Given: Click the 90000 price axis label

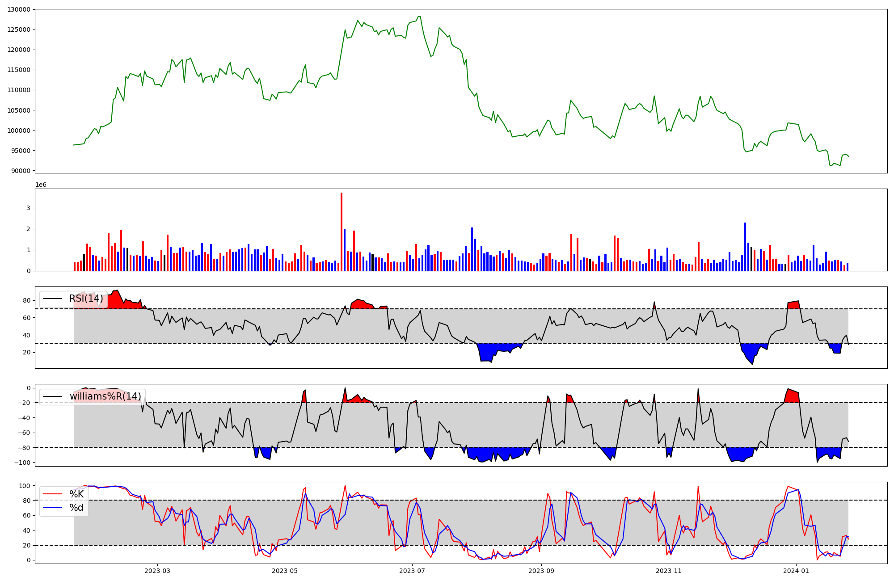Looking at the screenshot, I should pyautogui.click(x=21, y=171).
